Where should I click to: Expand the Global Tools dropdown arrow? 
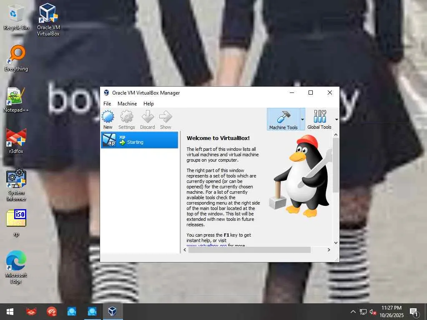point(337,120)
